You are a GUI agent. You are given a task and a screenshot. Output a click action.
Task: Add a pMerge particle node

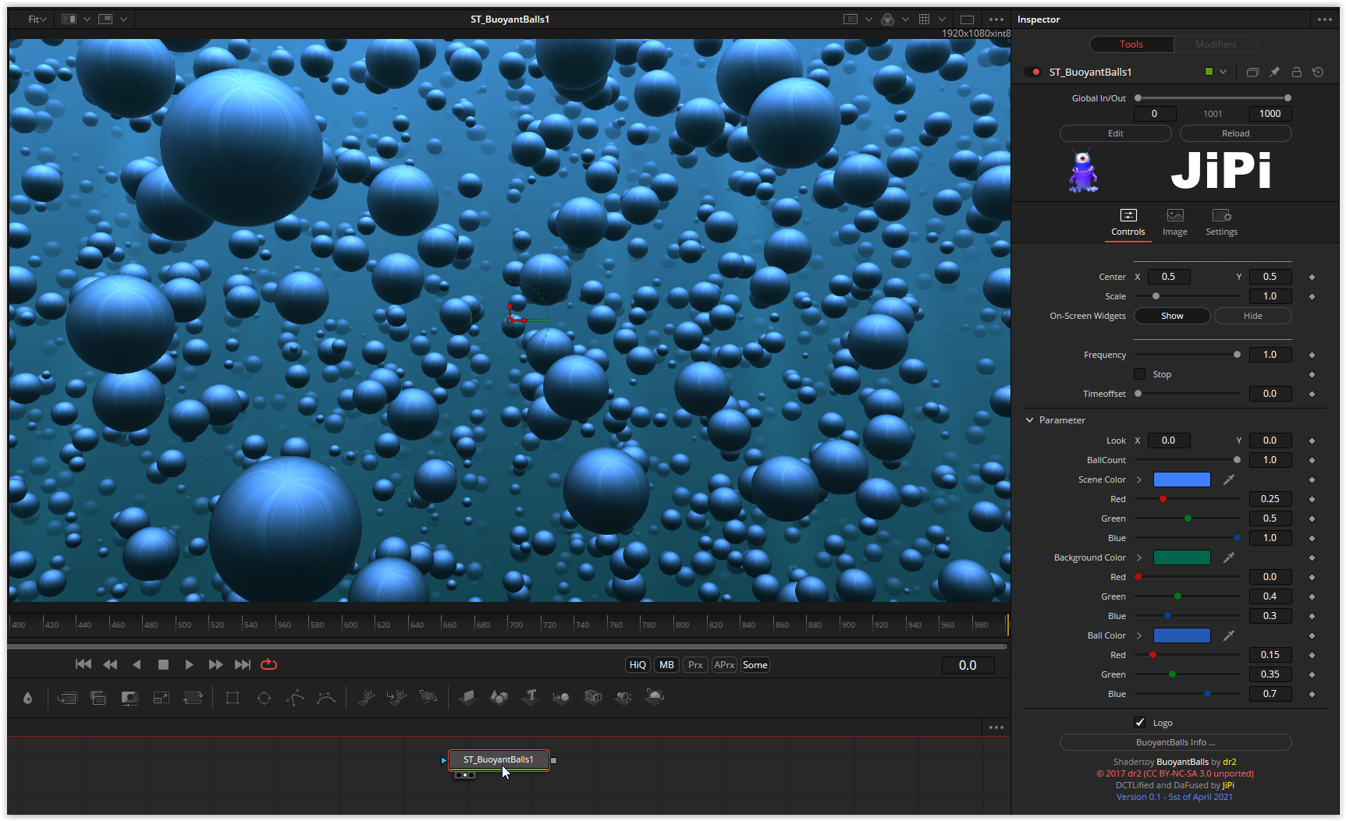[397, 697]
